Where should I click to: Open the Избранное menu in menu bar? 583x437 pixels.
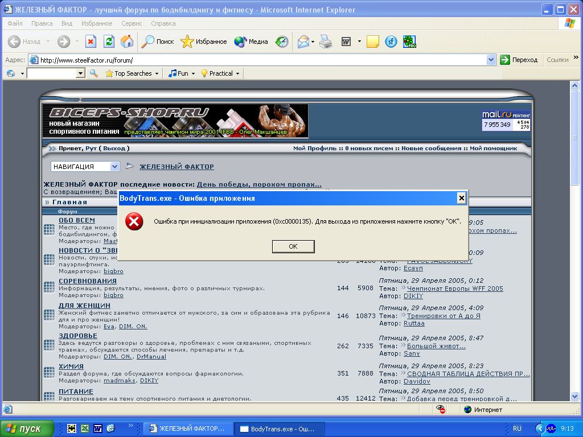97,23
